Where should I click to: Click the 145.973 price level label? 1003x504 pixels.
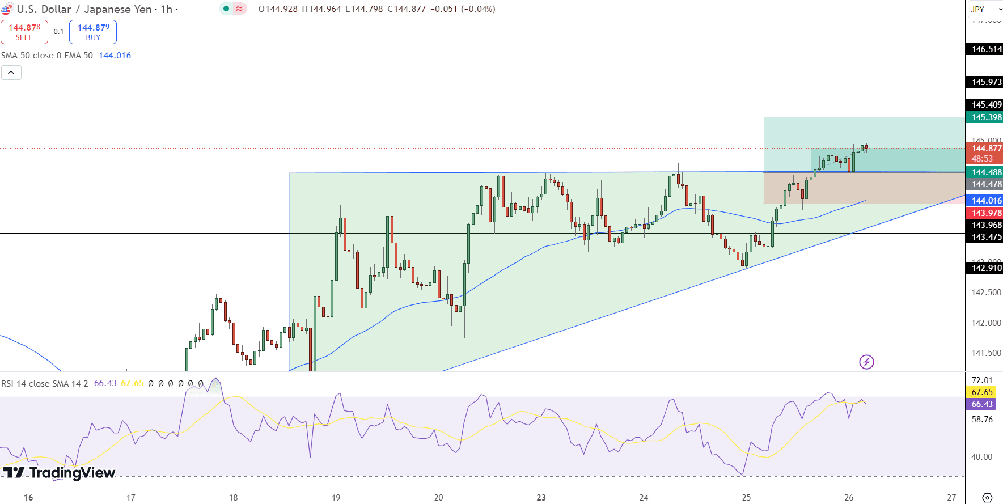coord(984,82)
